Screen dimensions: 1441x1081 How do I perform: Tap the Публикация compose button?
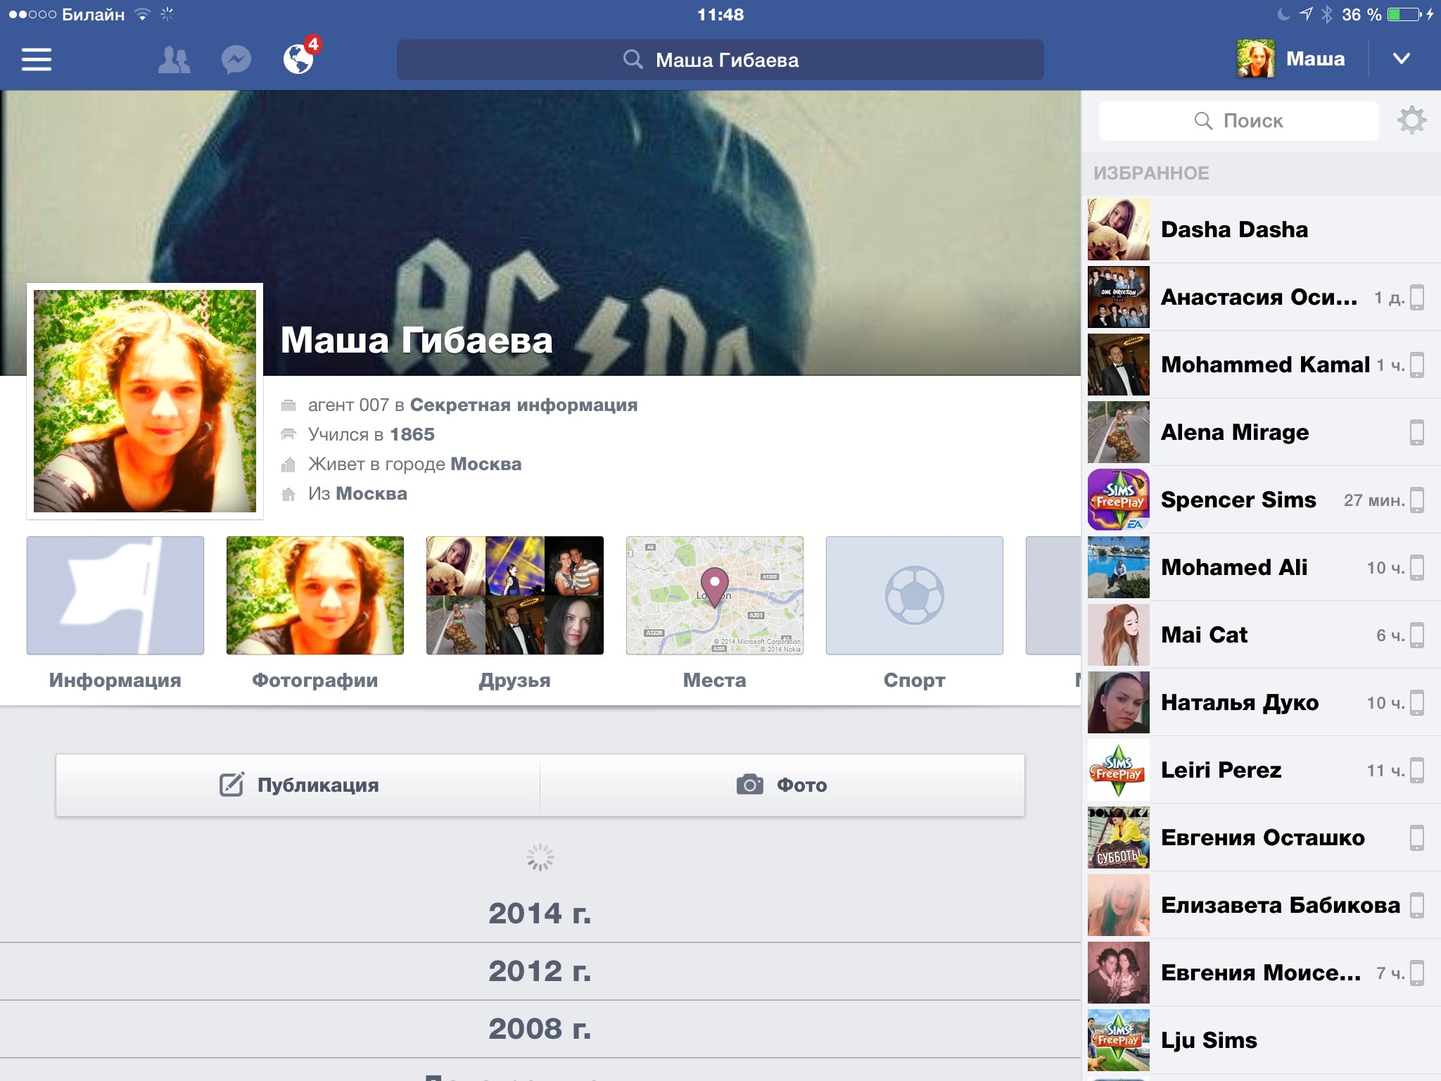[298, 785]
